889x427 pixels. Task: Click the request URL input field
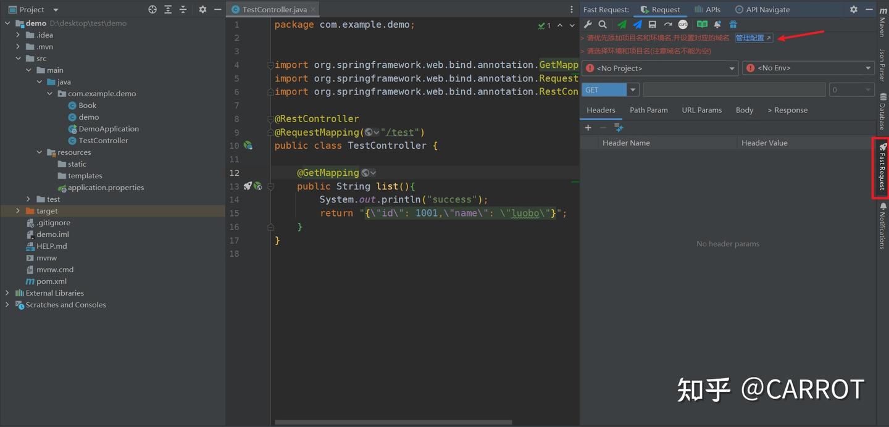coord(733,90)
